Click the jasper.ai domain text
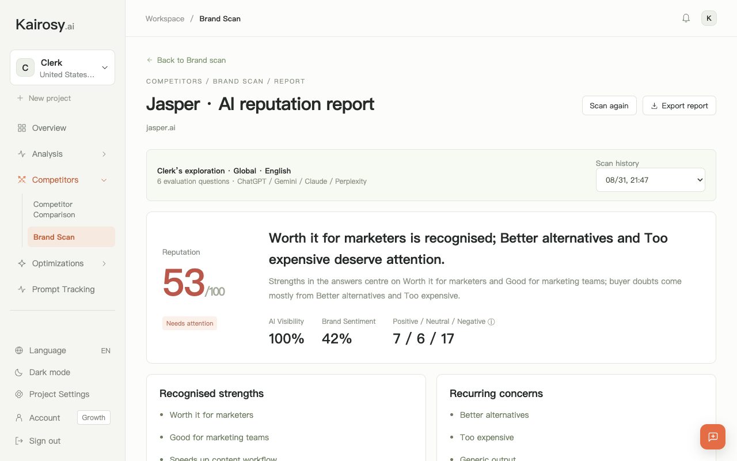The image size is (737, 461). [161, 127]
